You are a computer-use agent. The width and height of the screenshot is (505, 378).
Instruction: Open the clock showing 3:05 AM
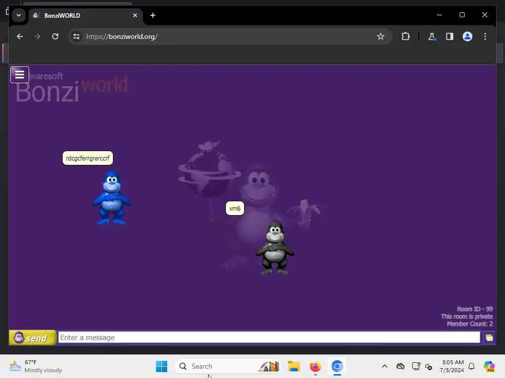452,366
